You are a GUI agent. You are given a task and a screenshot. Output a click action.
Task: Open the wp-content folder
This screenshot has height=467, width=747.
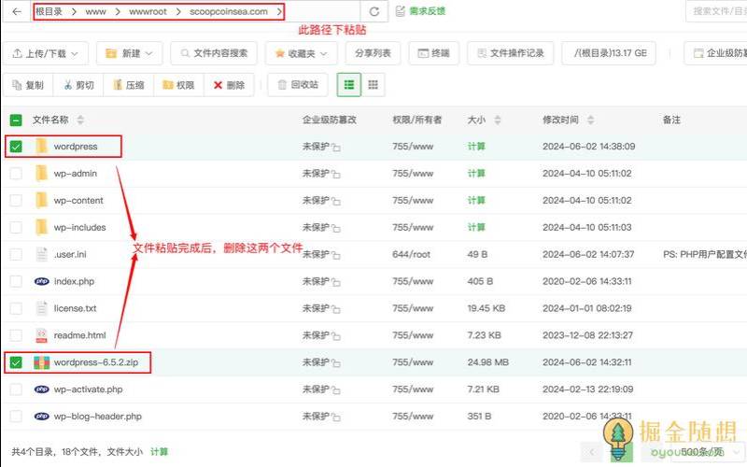tap(78, 201)
